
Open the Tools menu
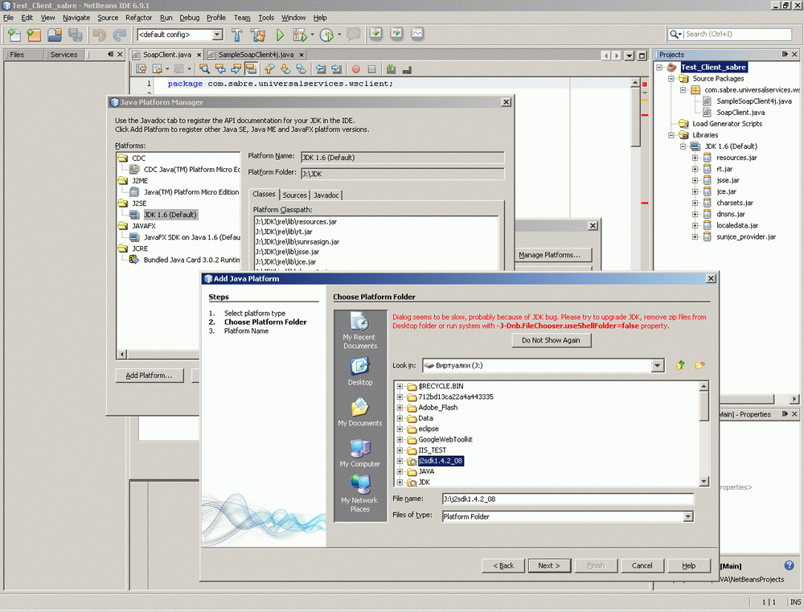(x=266, y=18)
